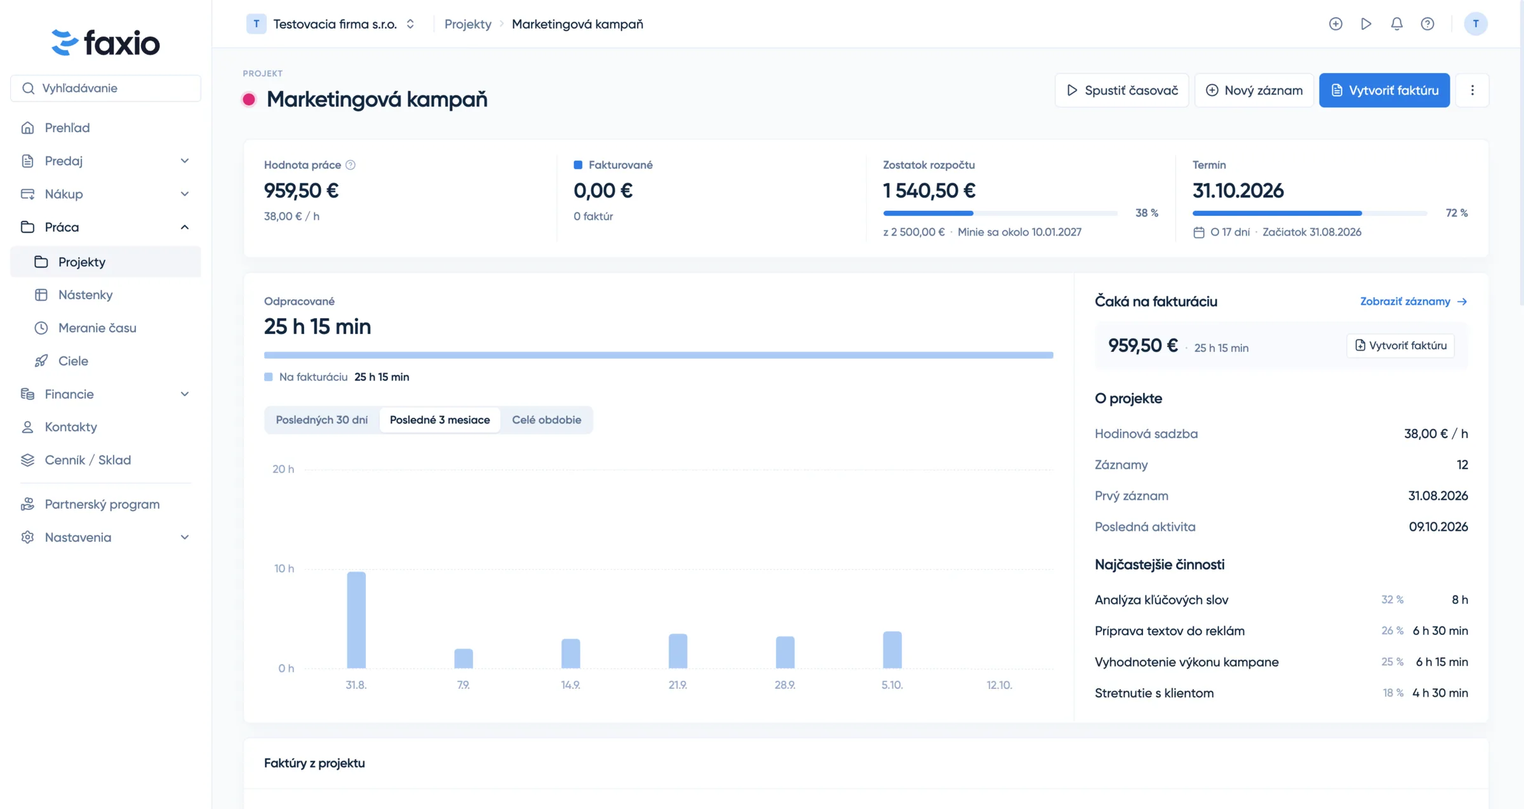Image resolution: width=1524 pixels, height=809 pixels.
Task: Switch to Posledných 30 dní tab
Action: (321, 420)
